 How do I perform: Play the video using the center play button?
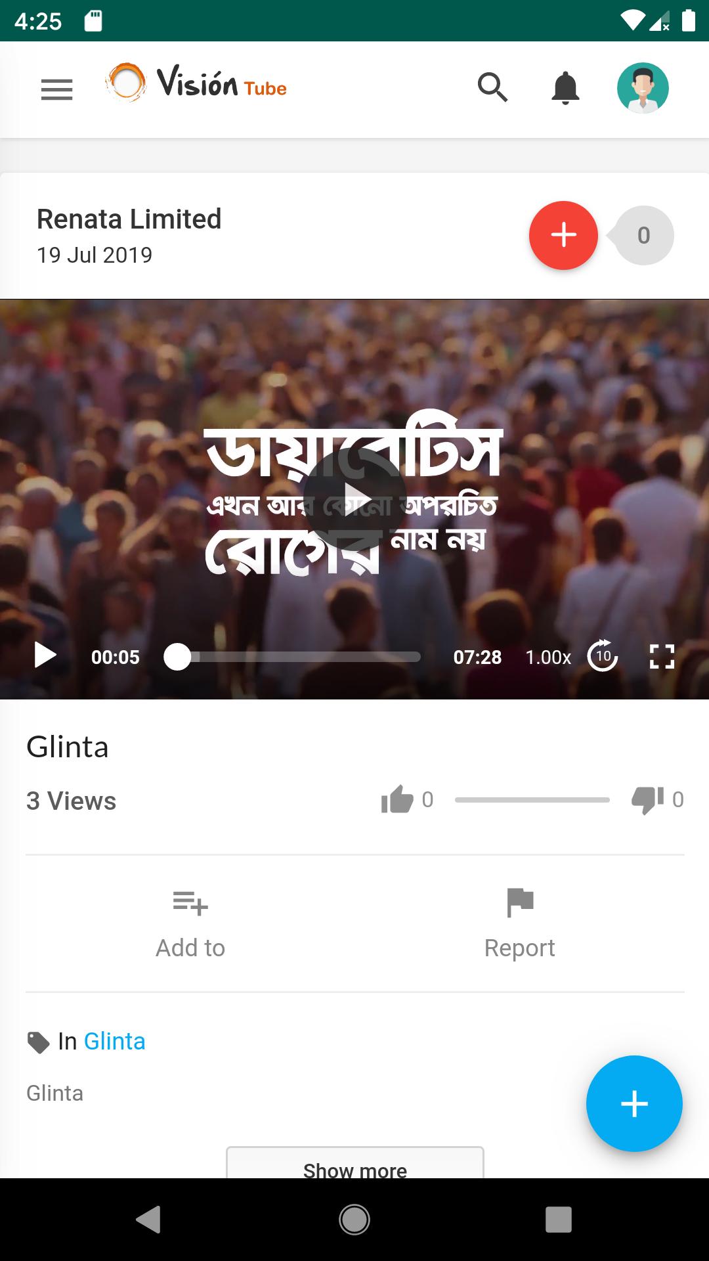(x=355, y=499)
